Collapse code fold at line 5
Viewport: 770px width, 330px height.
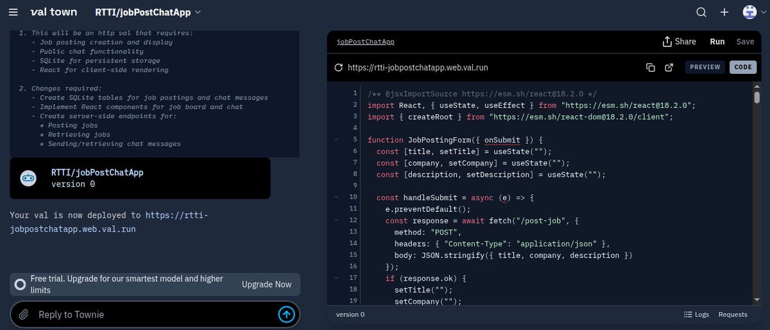tap(335, 139)
